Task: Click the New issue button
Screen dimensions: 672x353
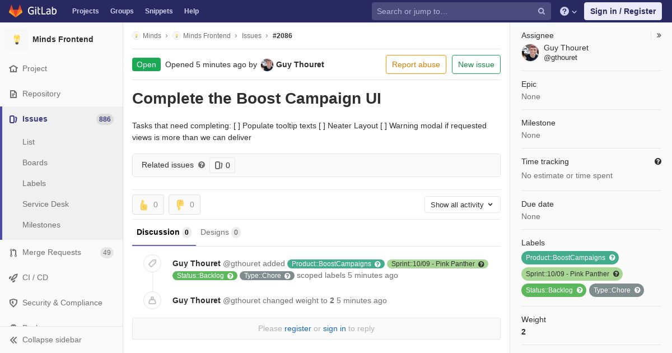Action: [x=476, y=64]
